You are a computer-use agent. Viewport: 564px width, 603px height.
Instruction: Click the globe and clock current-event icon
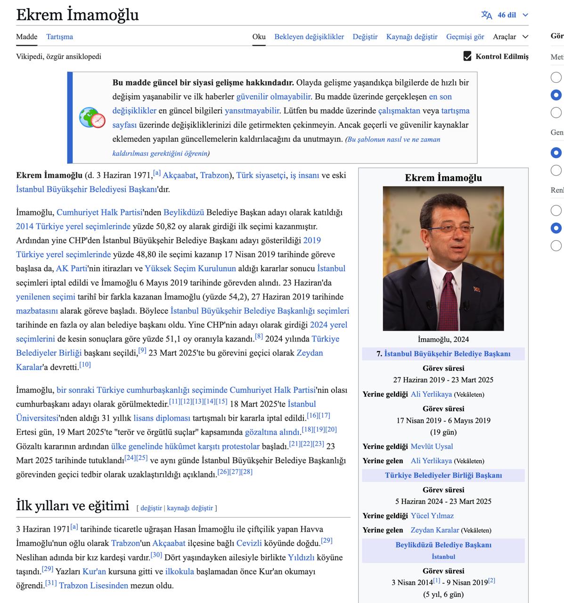92,118
